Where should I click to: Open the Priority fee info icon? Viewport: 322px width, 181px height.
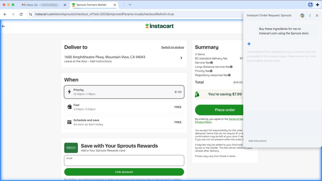click(x=211, y=71)
